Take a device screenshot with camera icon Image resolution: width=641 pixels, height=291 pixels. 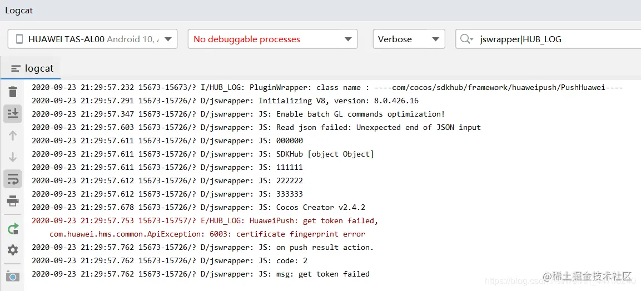(x=13, y=277)
